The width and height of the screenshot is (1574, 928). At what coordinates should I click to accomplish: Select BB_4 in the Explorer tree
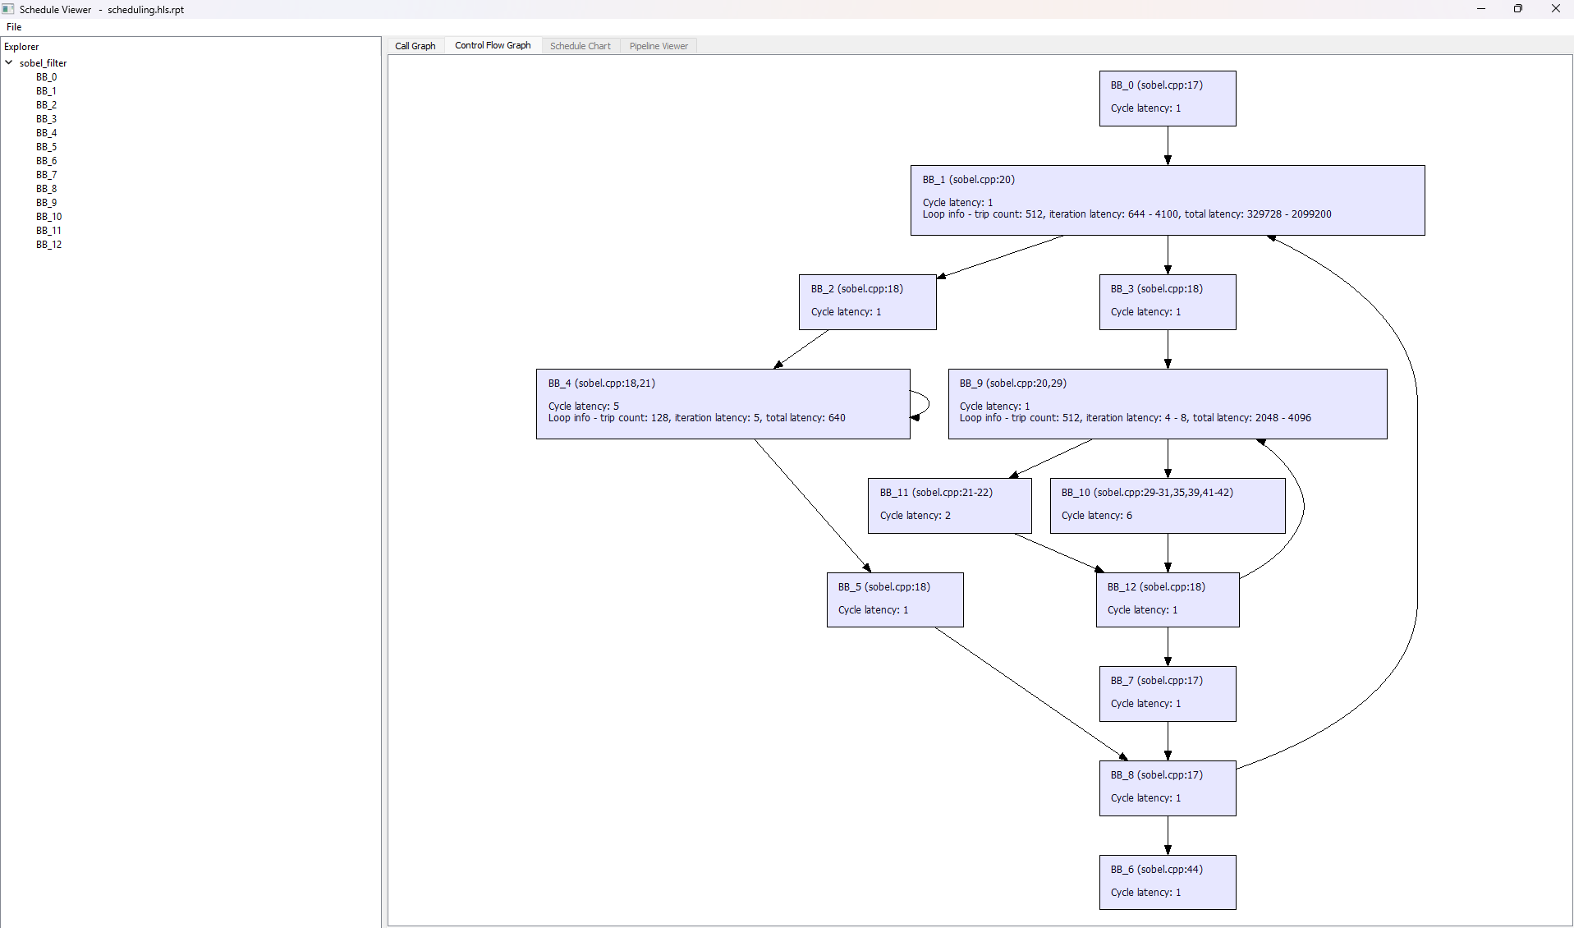tap(46, 133)
